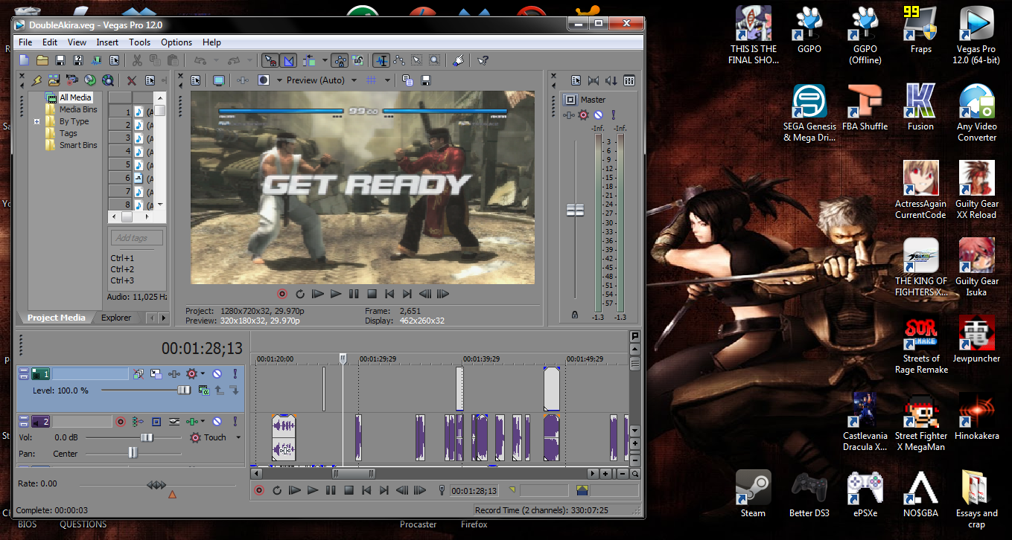Image resolution: width=1012 pixels, height=540 pixels.
Task: Mute video track 1
Action: pos(217,374)
